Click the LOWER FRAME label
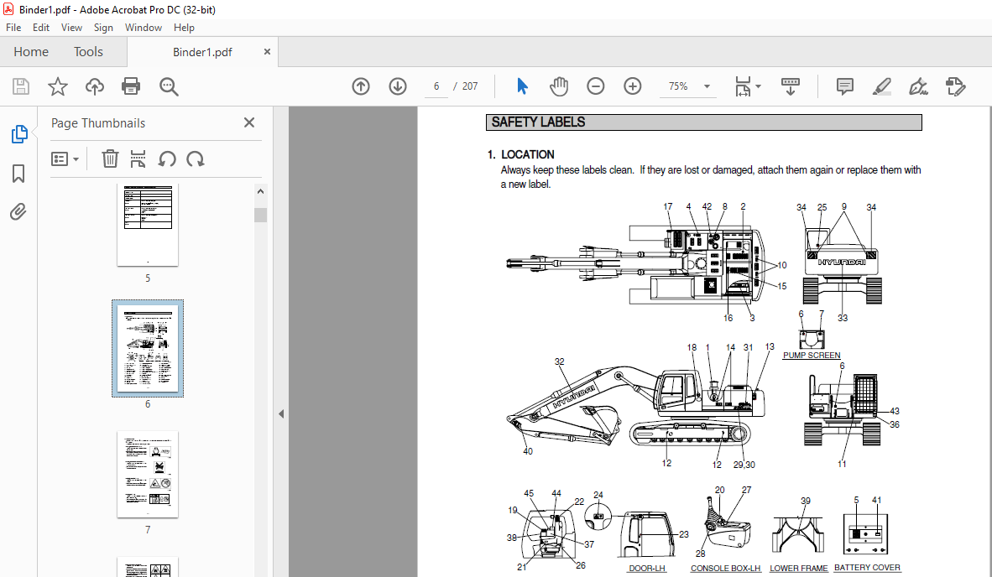This screenshot has height=577, width=992. (x=798, y=568)
